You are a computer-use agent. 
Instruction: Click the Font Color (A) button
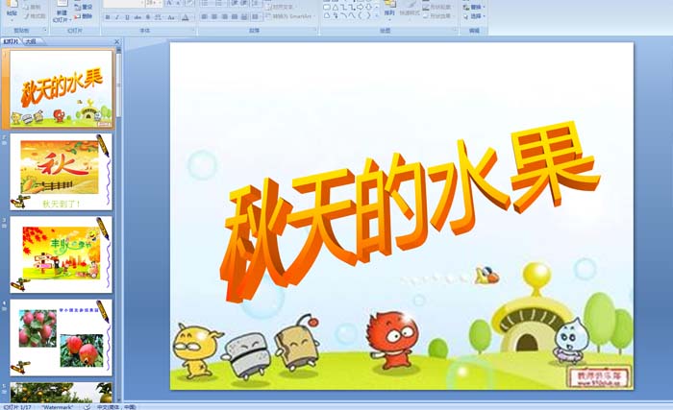pyautogui.click(x=185, y=17)
